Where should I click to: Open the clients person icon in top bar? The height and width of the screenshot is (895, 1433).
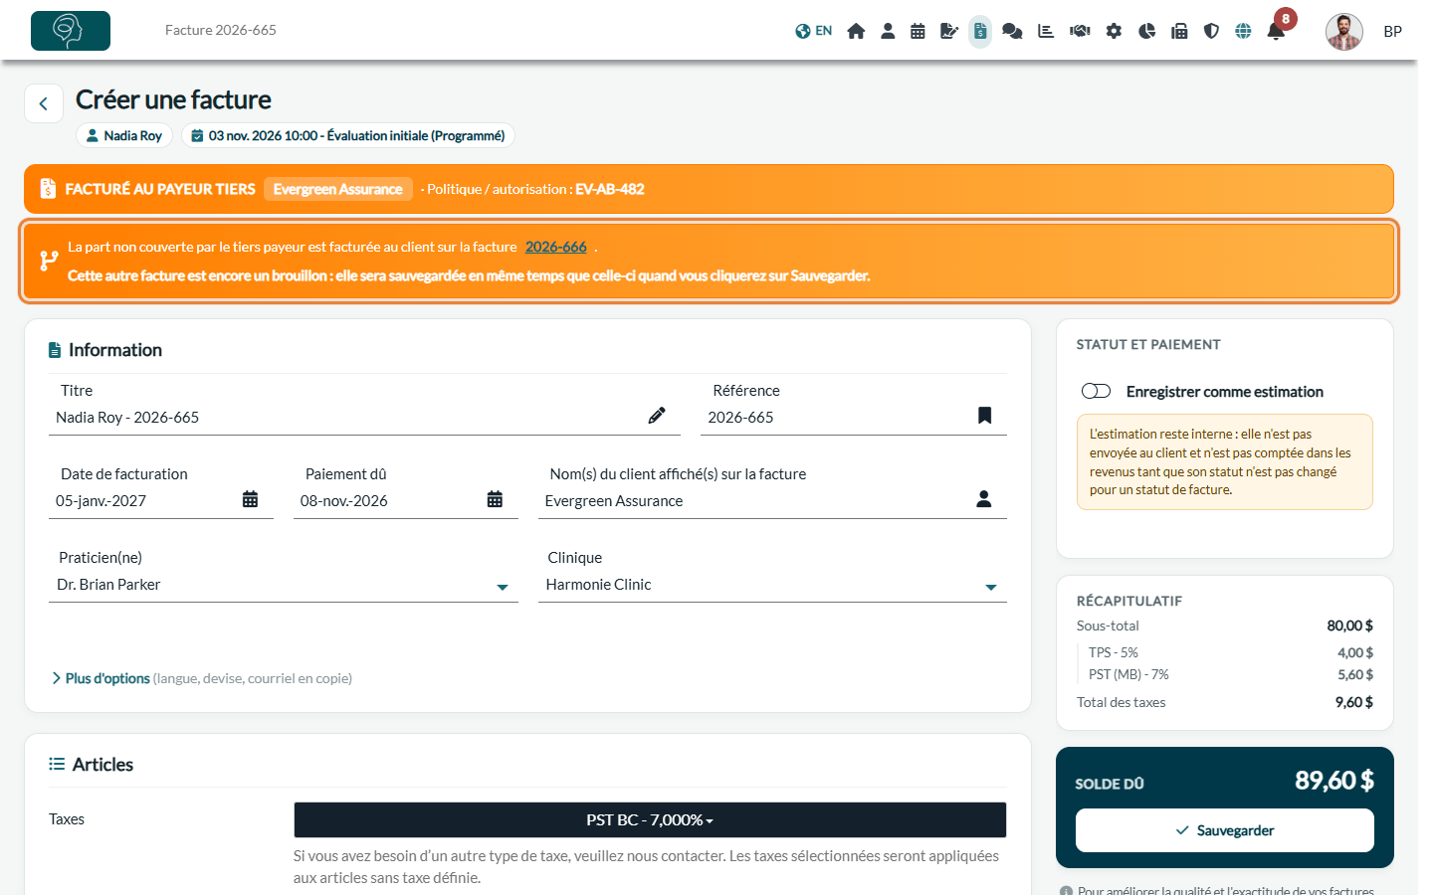[888, 31]
